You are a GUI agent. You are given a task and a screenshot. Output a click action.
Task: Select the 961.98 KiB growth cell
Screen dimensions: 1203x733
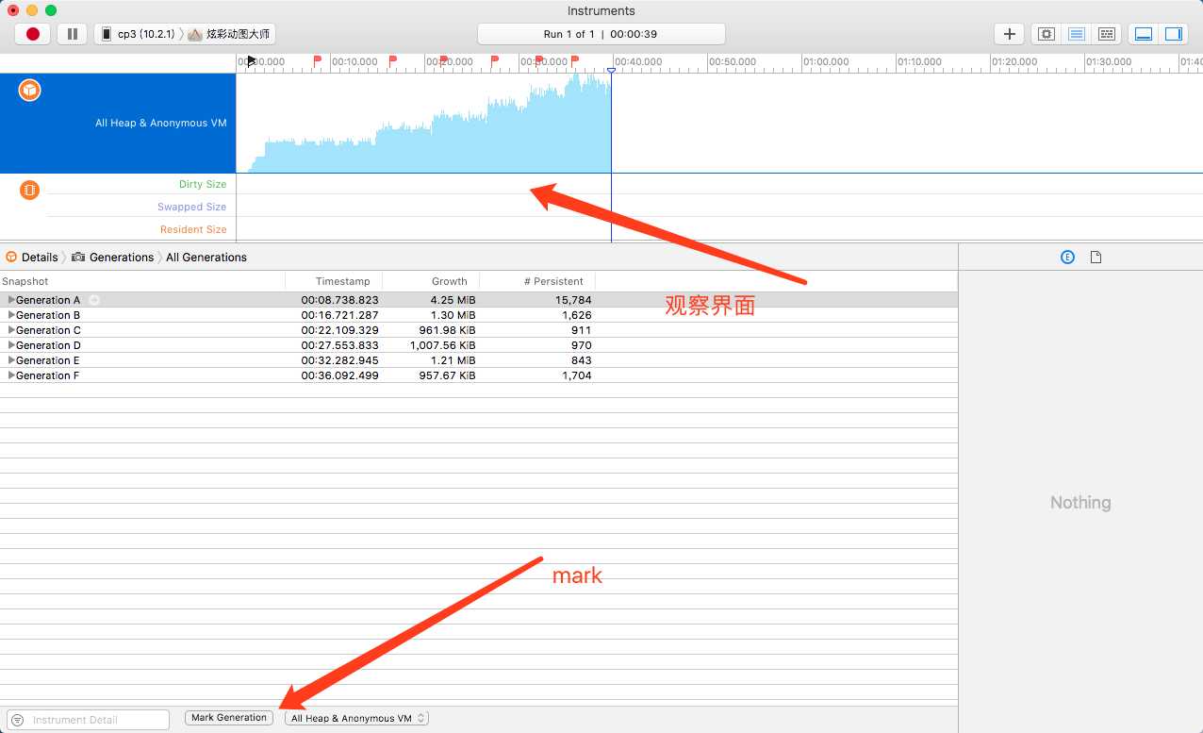[x=447, y=330]
